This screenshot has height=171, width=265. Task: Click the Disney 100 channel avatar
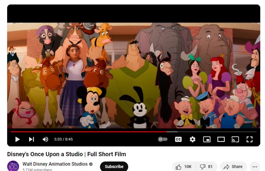13,166
